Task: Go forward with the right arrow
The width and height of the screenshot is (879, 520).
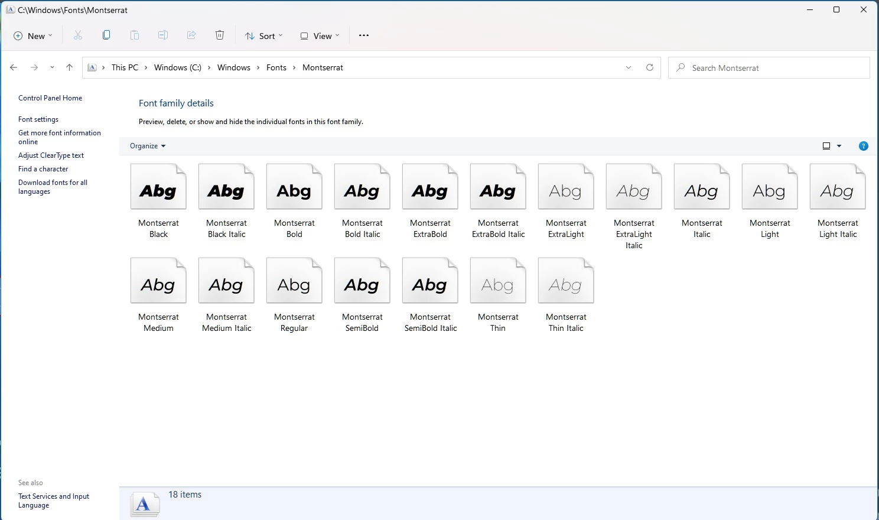Action: (34, 67)
